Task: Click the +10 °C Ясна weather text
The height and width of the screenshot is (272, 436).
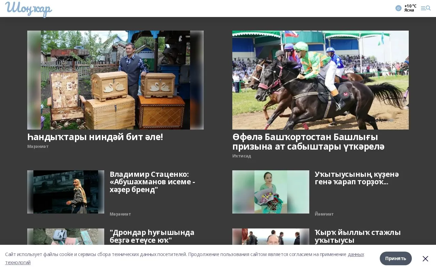Action: pos(410,8)
